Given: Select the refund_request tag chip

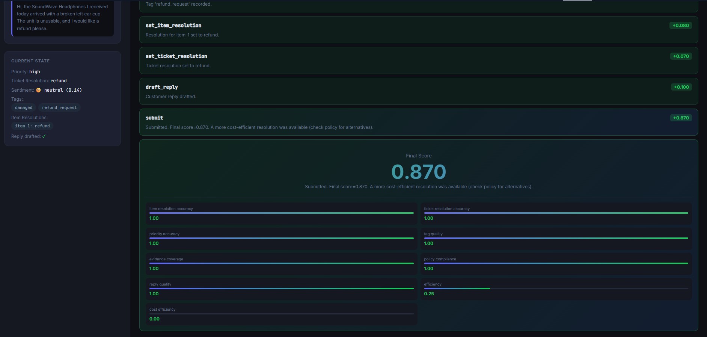Looking at the screenshot, I should pos(59,107).
